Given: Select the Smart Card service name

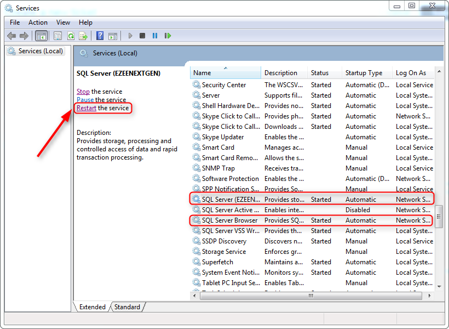Looking at the screenshot, I should (x=218, y=147).
